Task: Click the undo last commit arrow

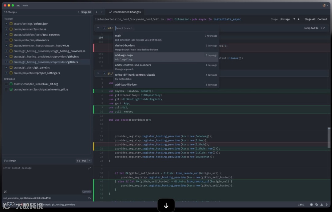Action: 89,198
